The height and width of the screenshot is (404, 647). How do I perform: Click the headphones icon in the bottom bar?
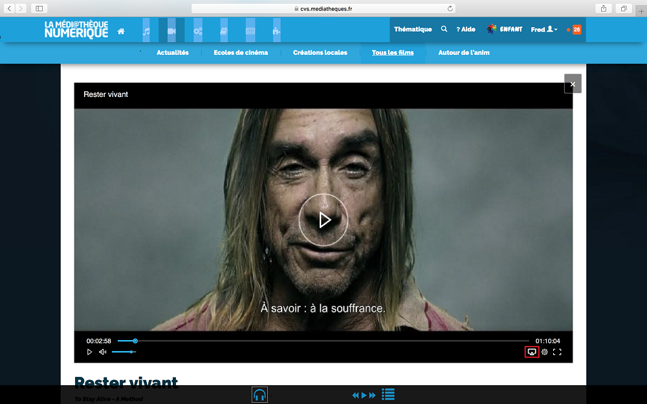pos(259,395)
